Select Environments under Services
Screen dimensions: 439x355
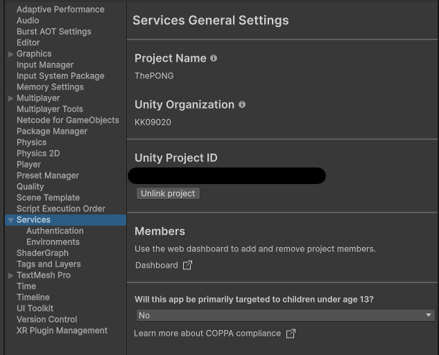[x=53, y=242]
